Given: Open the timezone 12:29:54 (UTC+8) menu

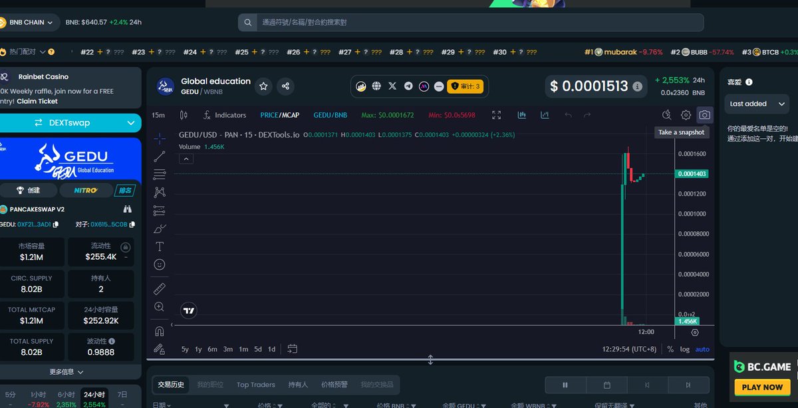Looking at the screenshot, I should point(629,350).
